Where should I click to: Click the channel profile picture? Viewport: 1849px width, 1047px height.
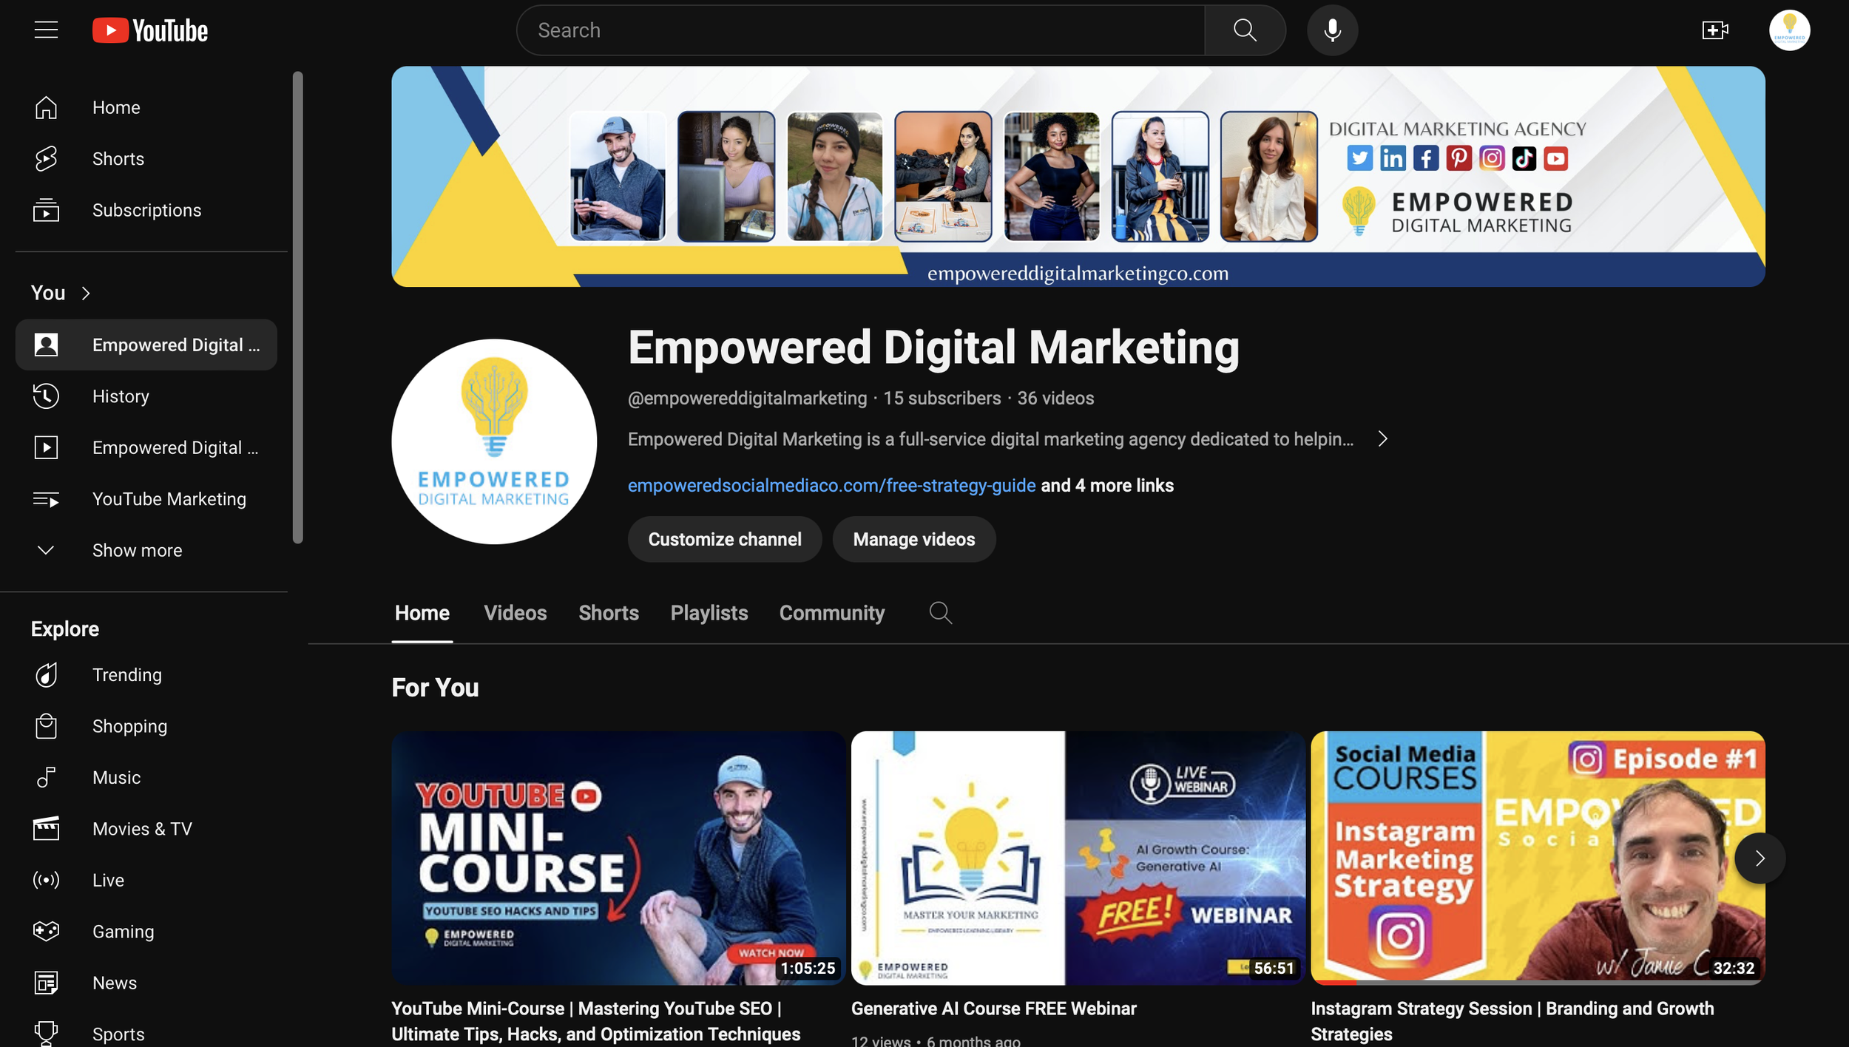[x=494, y=441]
